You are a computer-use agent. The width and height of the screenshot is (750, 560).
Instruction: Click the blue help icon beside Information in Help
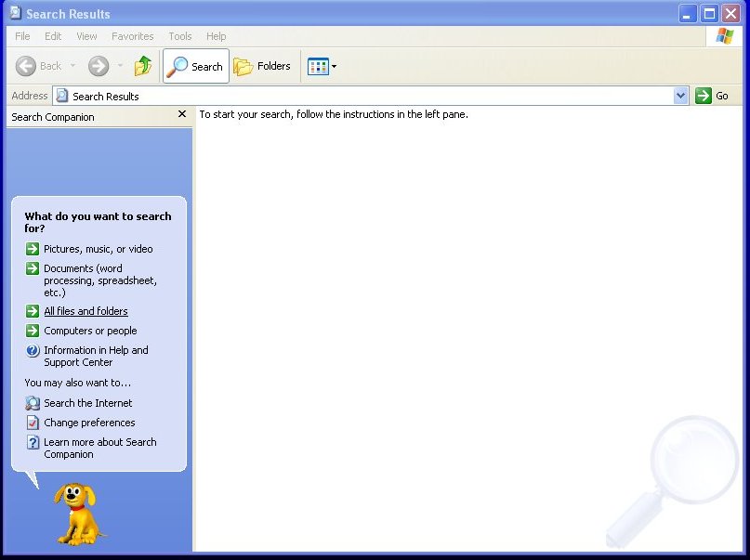tap(33, 351)
